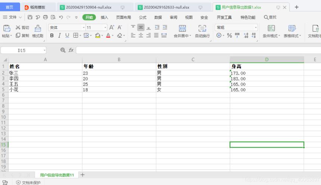
Task: Click the insert function fx icon
Action: [71, 50]
